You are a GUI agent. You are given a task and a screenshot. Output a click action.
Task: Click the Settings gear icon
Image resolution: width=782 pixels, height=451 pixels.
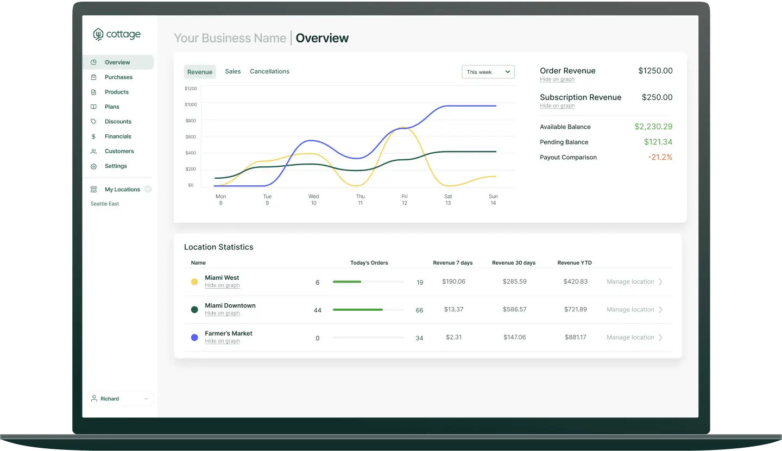93,166
